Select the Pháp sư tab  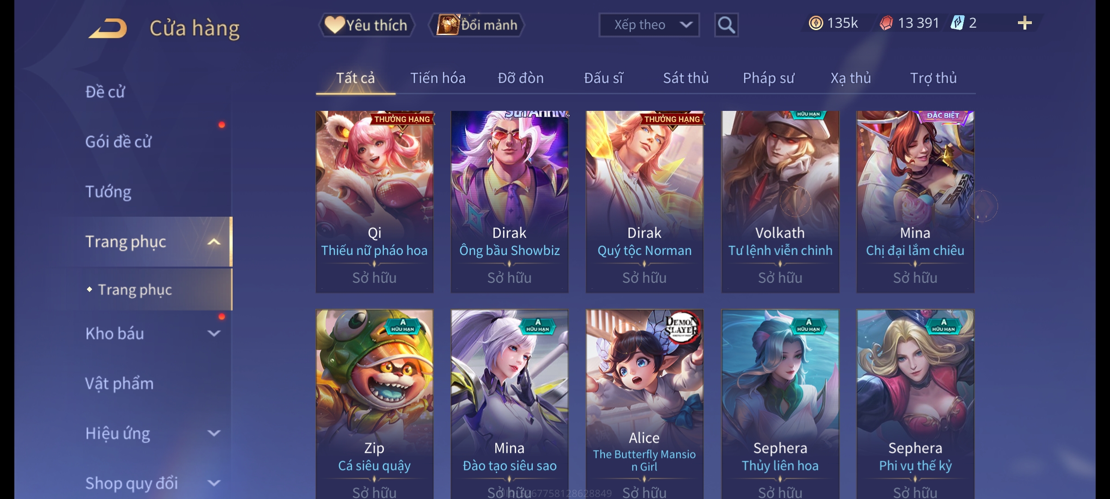click(x=769, y=78)
